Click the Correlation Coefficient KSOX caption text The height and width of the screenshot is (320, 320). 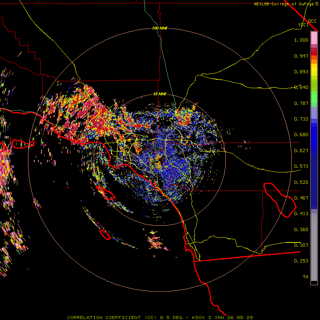tap(160, 318)
